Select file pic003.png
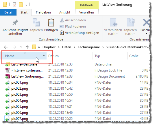 point(20,95)
